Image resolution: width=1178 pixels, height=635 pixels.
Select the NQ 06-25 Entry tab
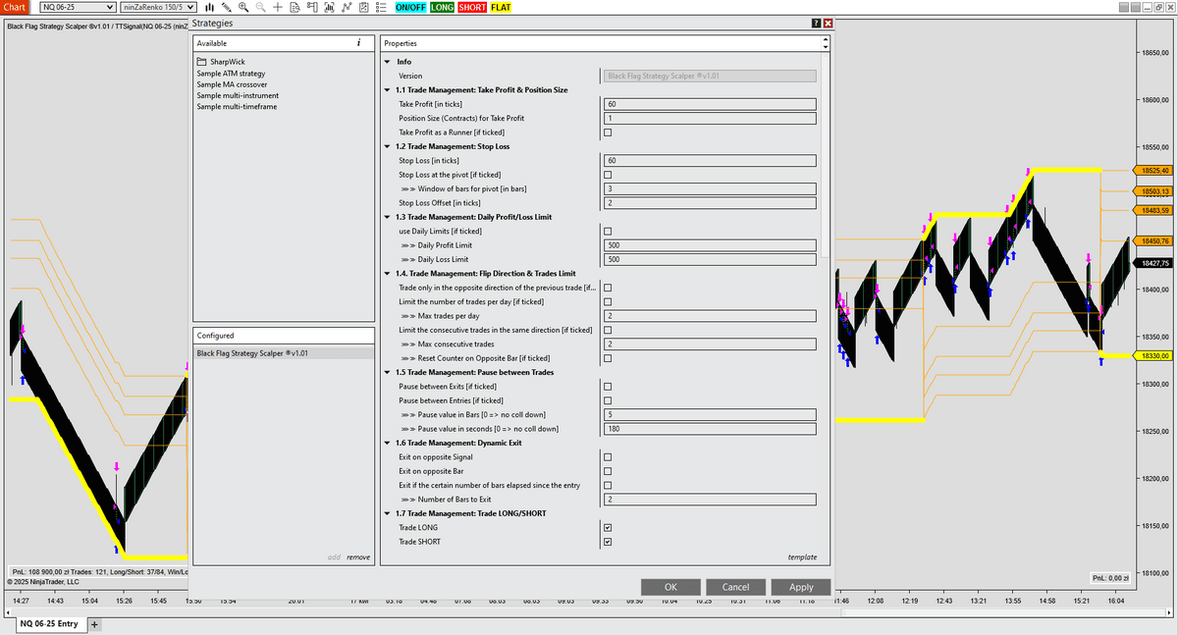pos(47,624)
